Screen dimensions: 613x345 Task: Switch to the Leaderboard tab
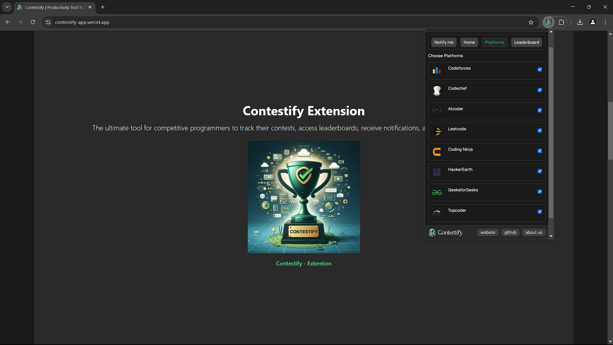pos(526,42)
